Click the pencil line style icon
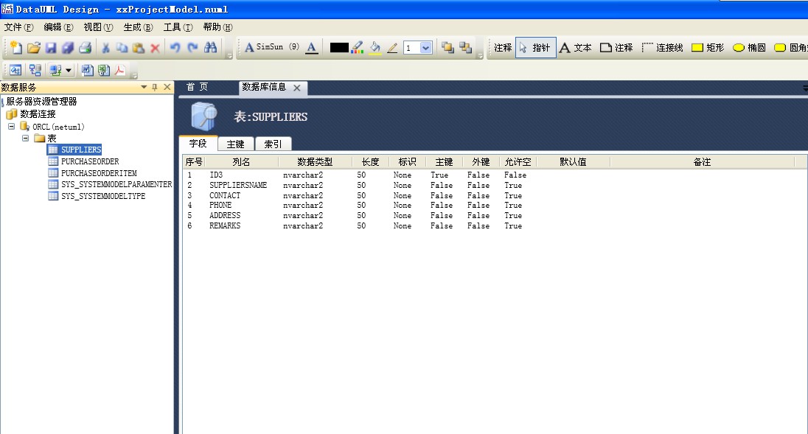 (x=392, y=48)
